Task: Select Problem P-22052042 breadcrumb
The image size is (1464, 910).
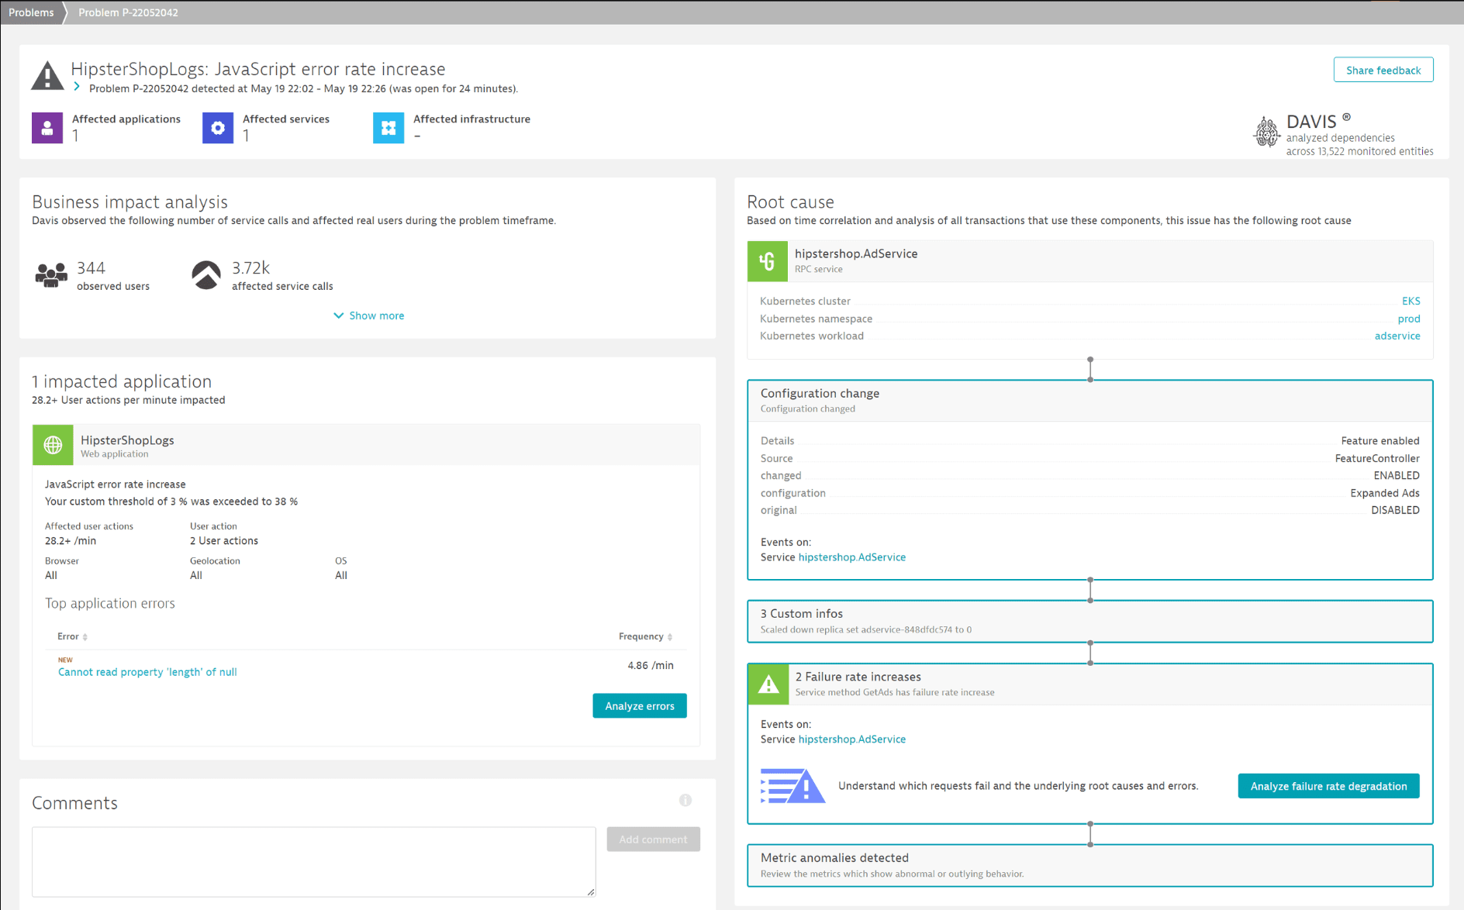Action: [128, 12]
